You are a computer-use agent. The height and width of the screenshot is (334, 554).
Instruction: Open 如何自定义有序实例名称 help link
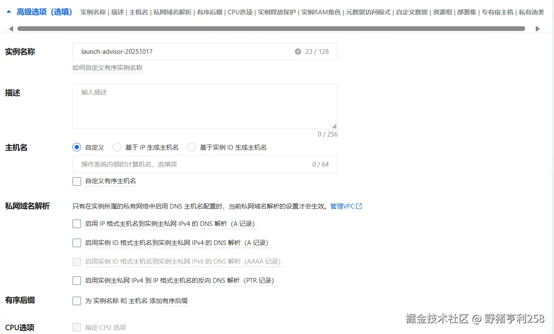tap(107, 68)
